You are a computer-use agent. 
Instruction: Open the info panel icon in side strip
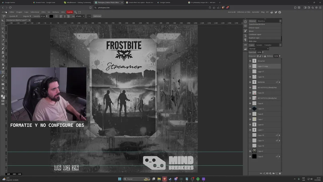(245, 22)
